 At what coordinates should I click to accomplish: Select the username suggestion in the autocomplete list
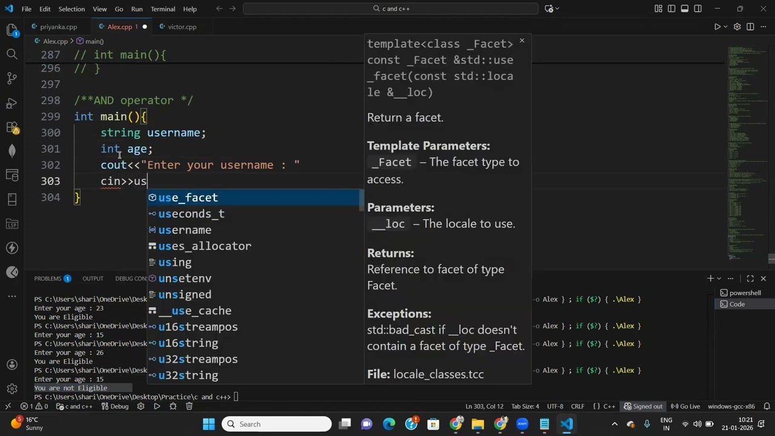254,230
